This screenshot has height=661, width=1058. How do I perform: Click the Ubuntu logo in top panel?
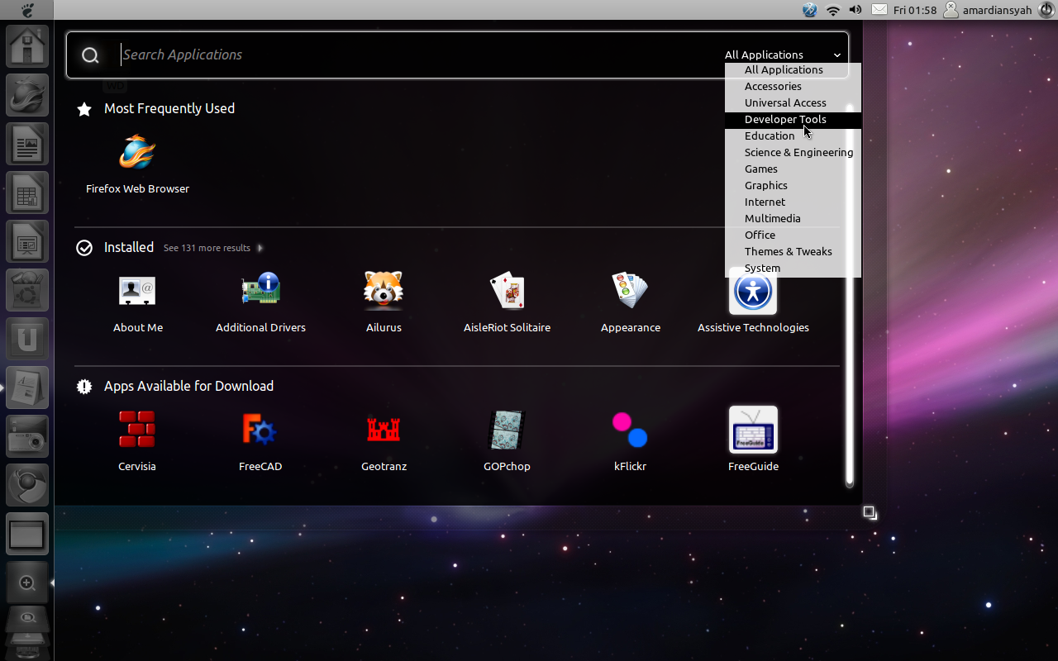click(x=27, y=10)
